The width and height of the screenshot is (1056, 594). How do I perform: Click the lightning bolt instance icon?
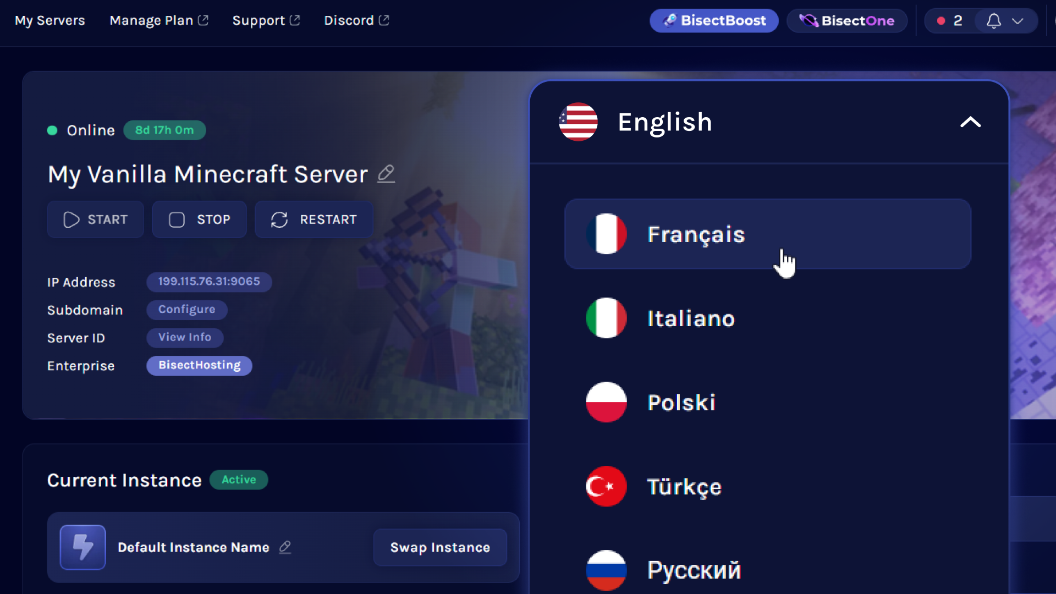tap(83, 547)
